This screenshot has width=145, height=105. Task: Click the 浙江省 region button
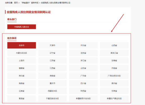(83, 61)
